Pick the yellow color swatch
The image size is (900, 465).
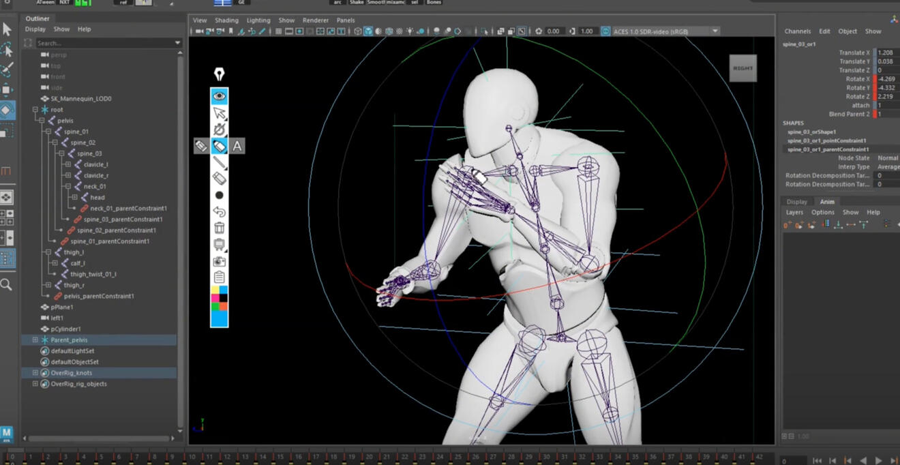point(215,290)
